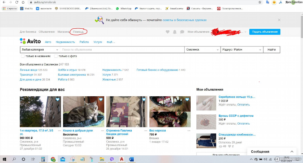Open notifications bell icon
The height and width of the screenshot is (163, 303).
tap(175, 32)
